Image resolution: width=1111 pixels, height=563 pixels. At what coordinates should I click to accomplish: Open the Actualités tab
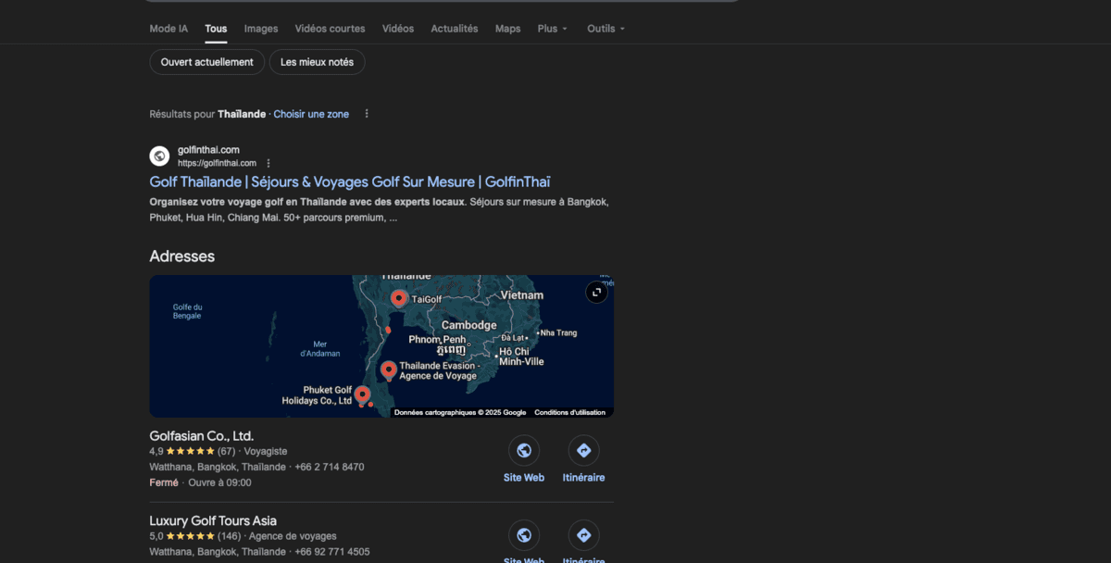[x=455, y=29]
